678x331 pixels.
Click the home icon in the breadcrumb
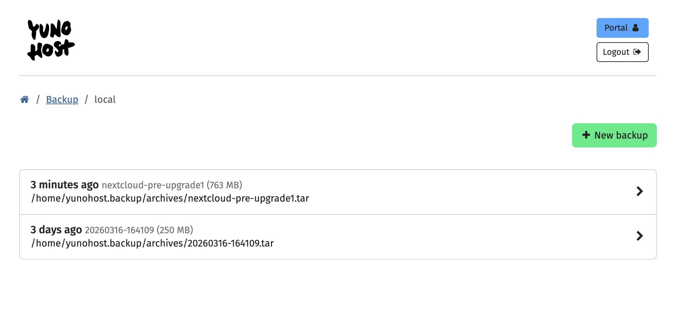pyautogui.click(x=24, y=99)
